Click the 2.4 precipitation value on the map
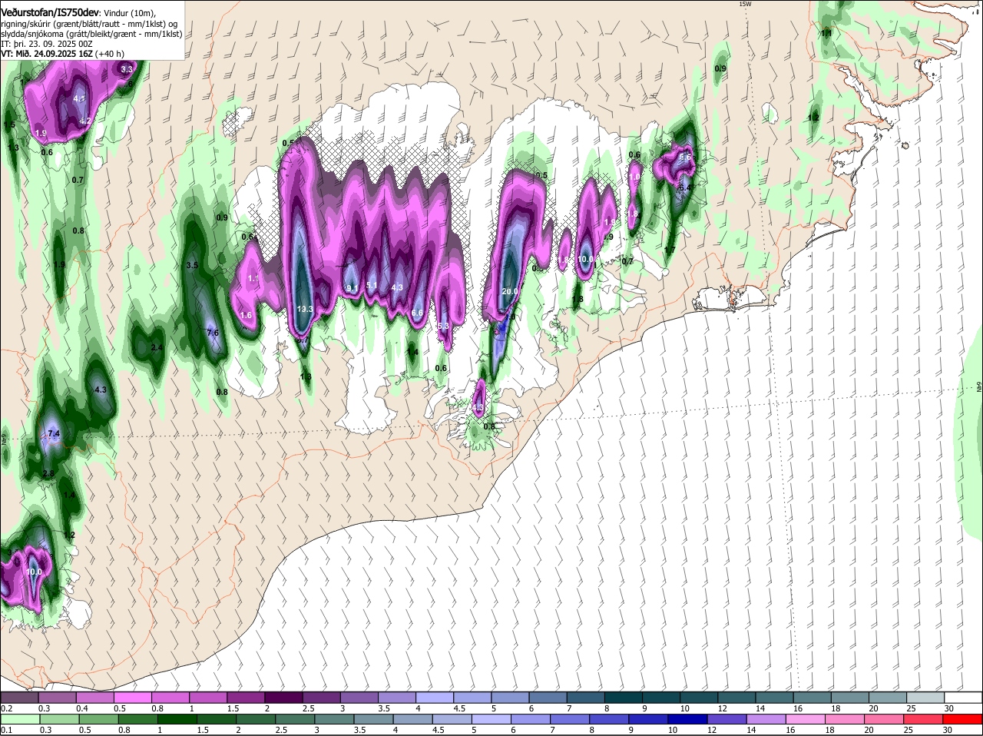This screenshot has height=736, width=983. point(157,348)
